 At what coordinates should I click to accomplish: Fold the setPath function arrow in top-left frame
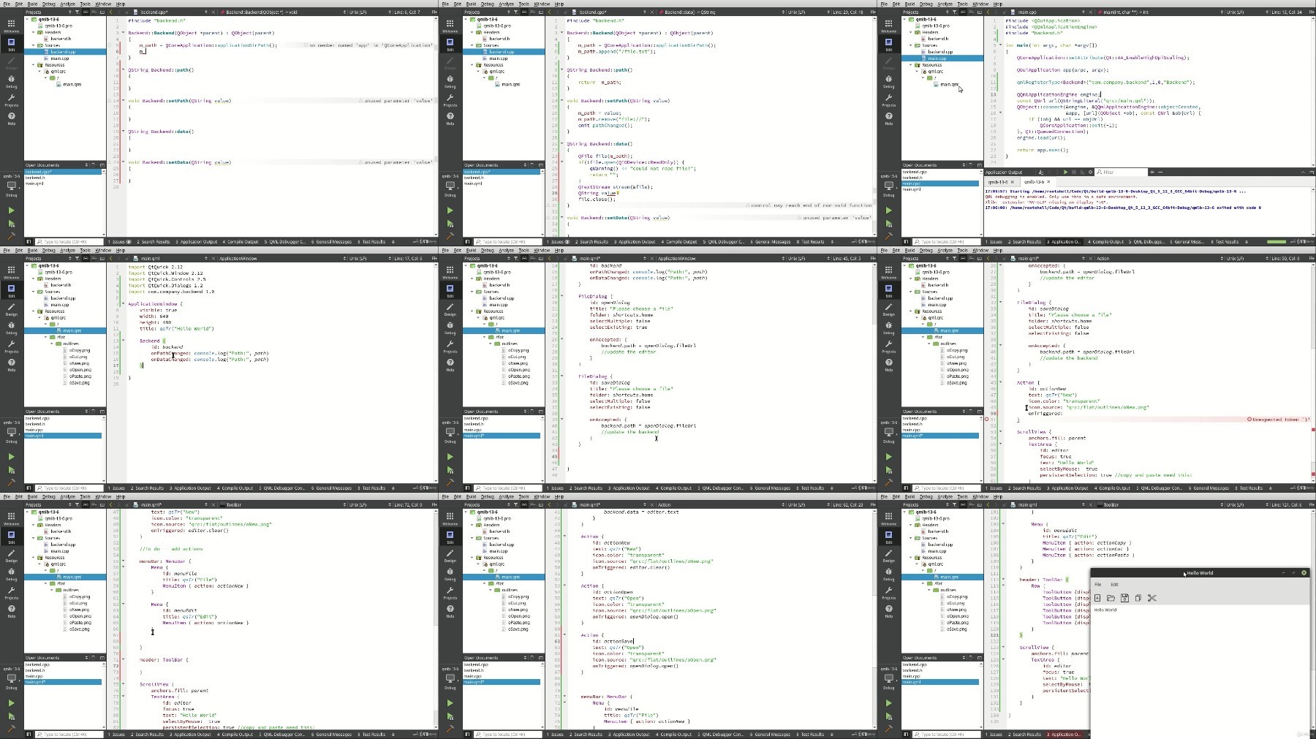pyautogui.click(x=123, y=101)
